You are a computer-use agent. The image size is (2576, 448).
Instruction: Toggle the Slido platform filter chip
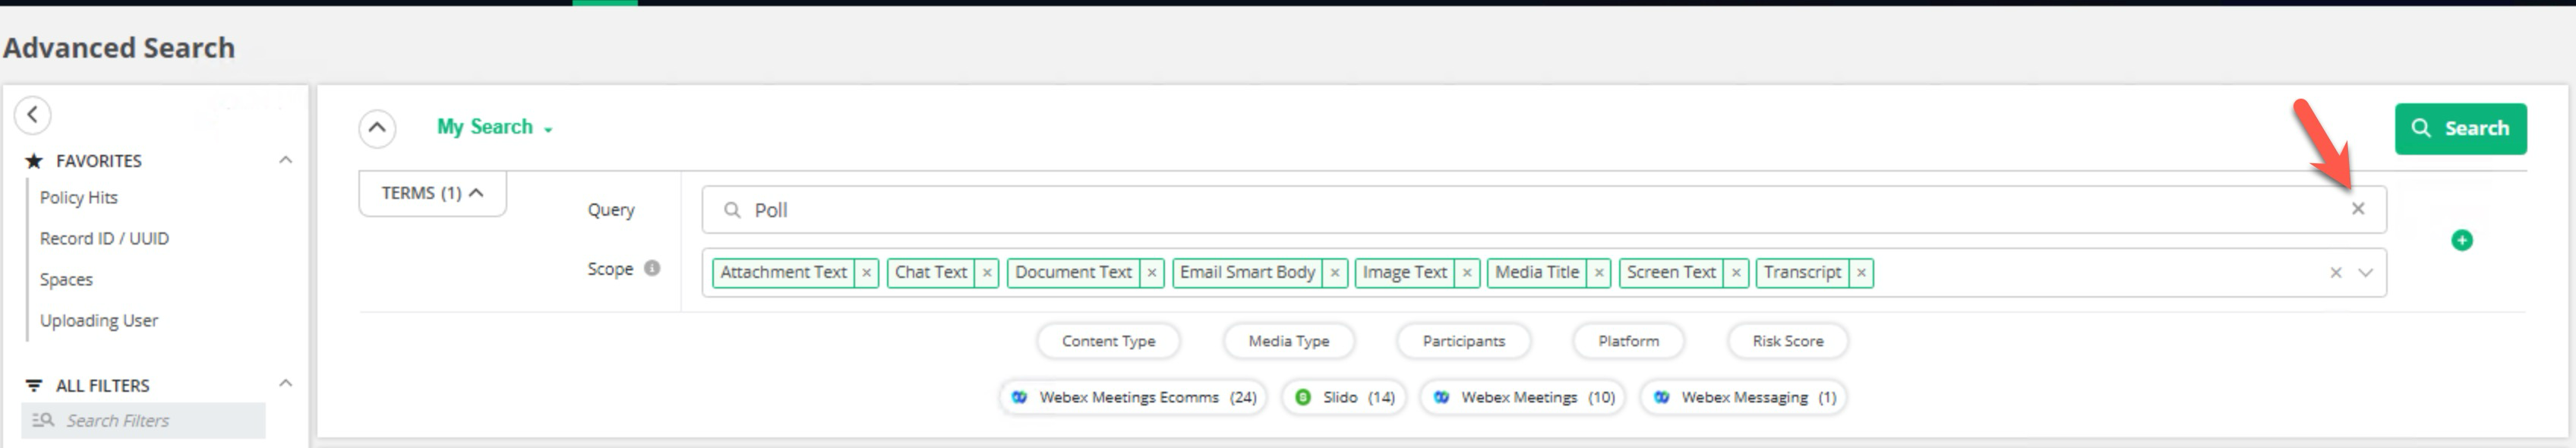coord(1343,397)
